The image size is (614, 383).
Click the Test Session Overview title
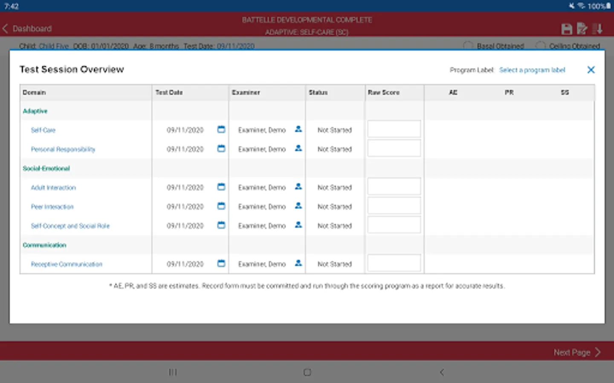coord(72,69)
